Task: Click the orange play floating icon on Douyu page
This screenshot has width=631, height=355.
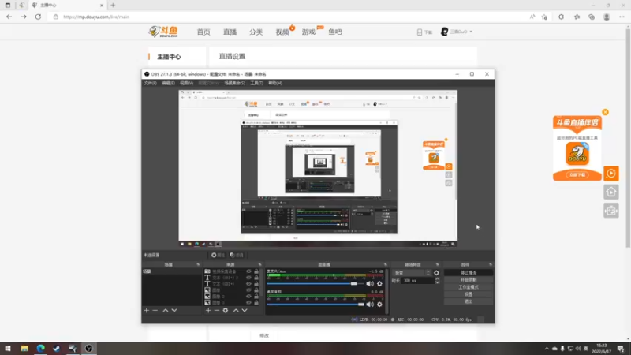Action: point(610,174)
